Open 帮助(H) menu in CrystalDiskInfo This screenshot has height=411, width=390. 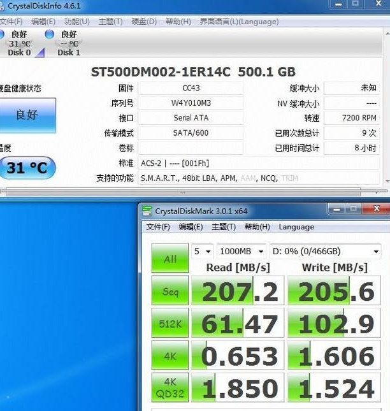178,22
